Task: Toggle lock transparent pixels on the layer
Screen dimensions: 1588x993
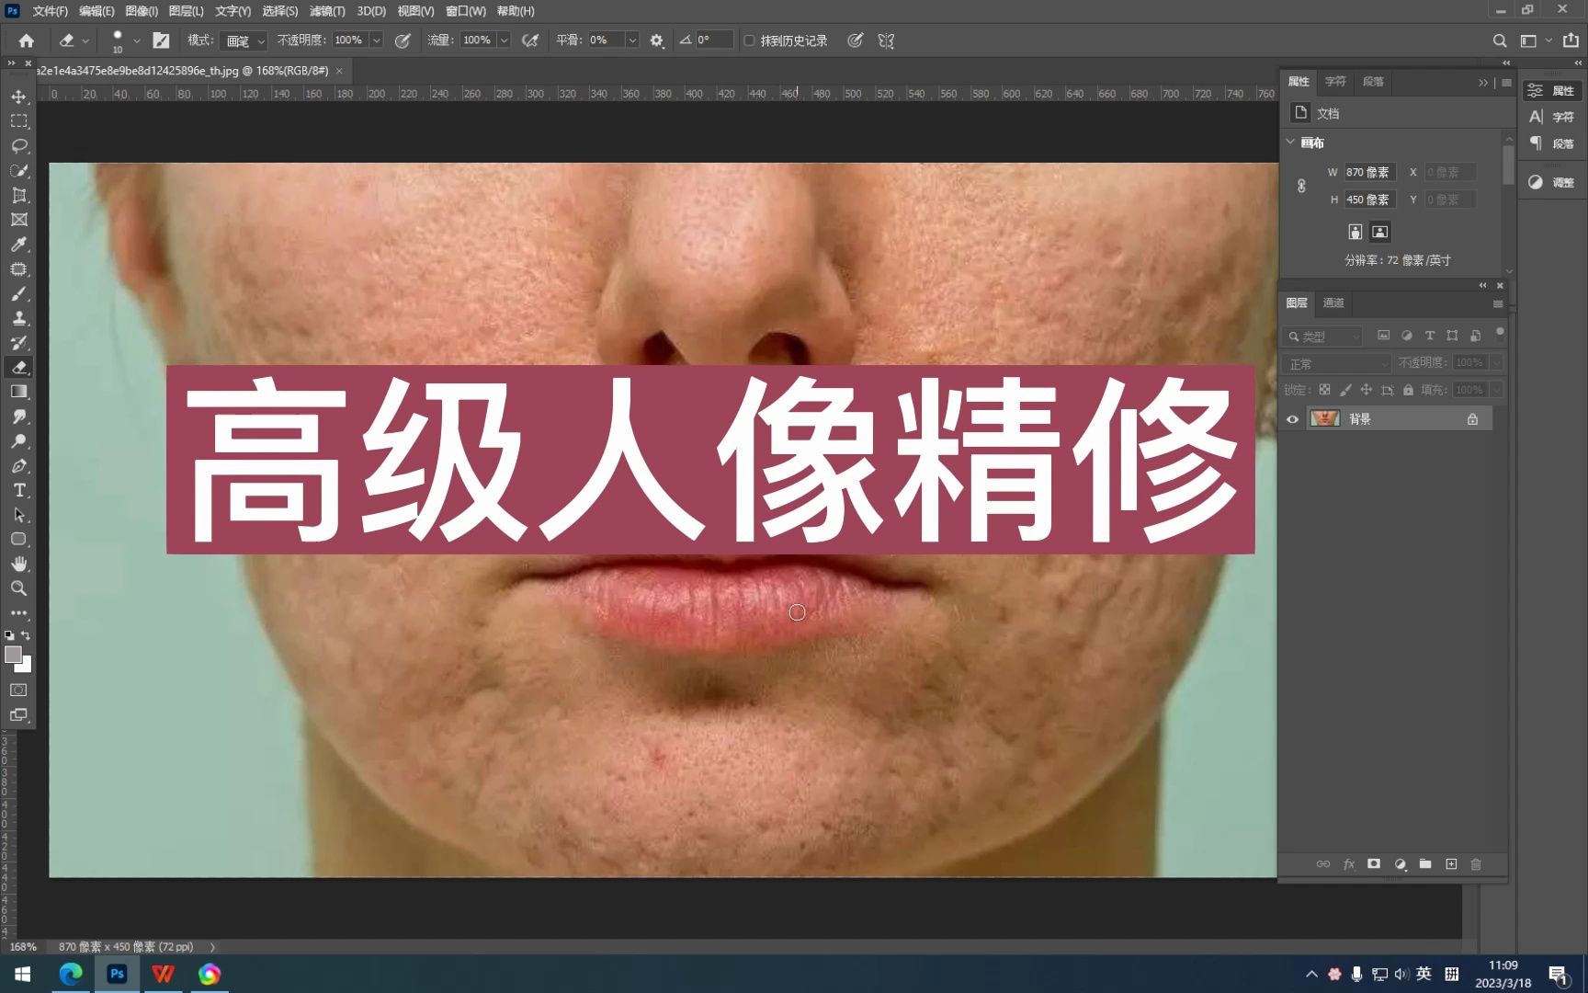Action: (1324, 389)
